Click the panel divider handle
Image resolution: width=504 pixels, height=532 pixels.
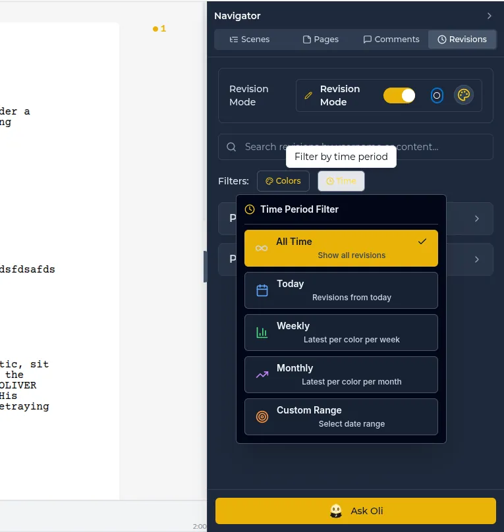pos(205,267)
